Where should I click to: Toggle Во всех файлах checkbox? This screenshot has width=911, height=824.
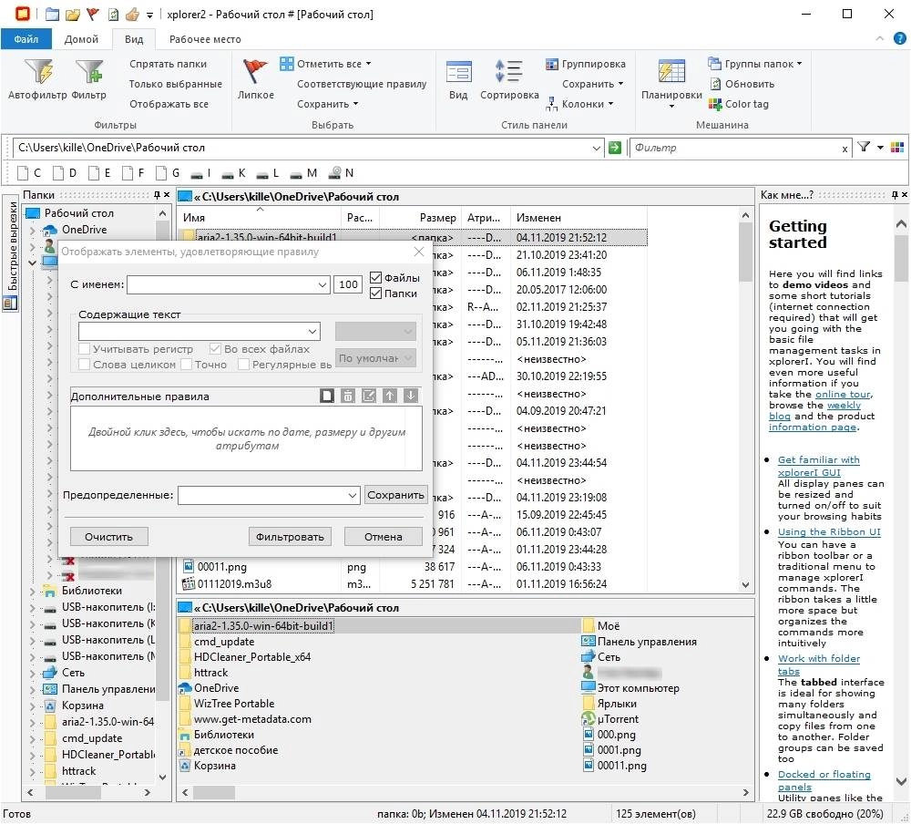coord(215,348)
